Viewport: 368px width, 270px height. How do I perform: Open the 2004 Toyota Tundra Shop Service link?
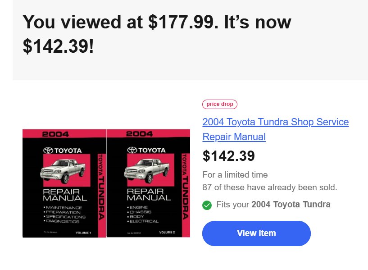(276, 122)
